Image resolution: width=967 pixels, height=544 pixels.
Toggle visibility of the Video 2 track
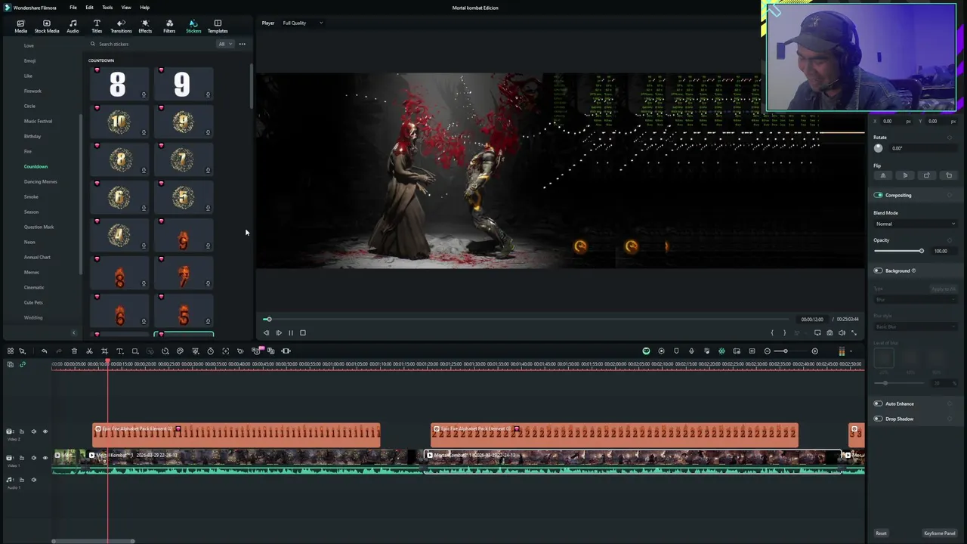coord(45,431)
